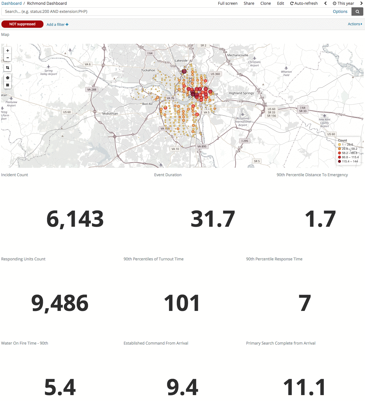The height and width of the screenshot is (401, 365).
Task: Select the rectangle draw tool on map
Action: (8, 85)
